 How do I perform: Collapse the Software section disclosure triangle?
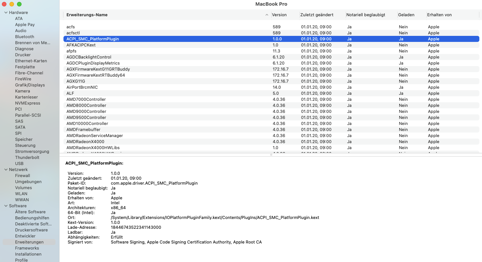tap(6, 206)
